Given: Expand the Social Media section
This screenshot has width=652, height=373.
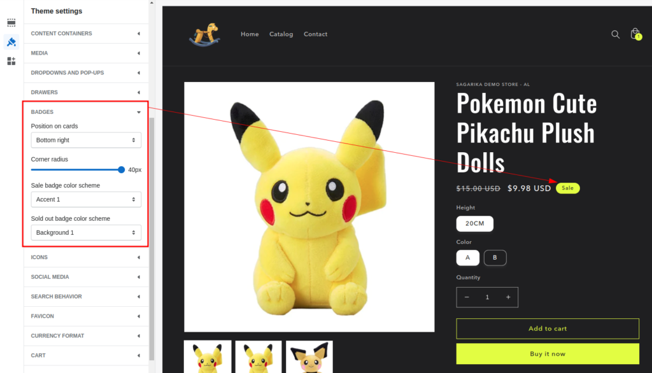Looking at the screenshot, I should (86, 277).
